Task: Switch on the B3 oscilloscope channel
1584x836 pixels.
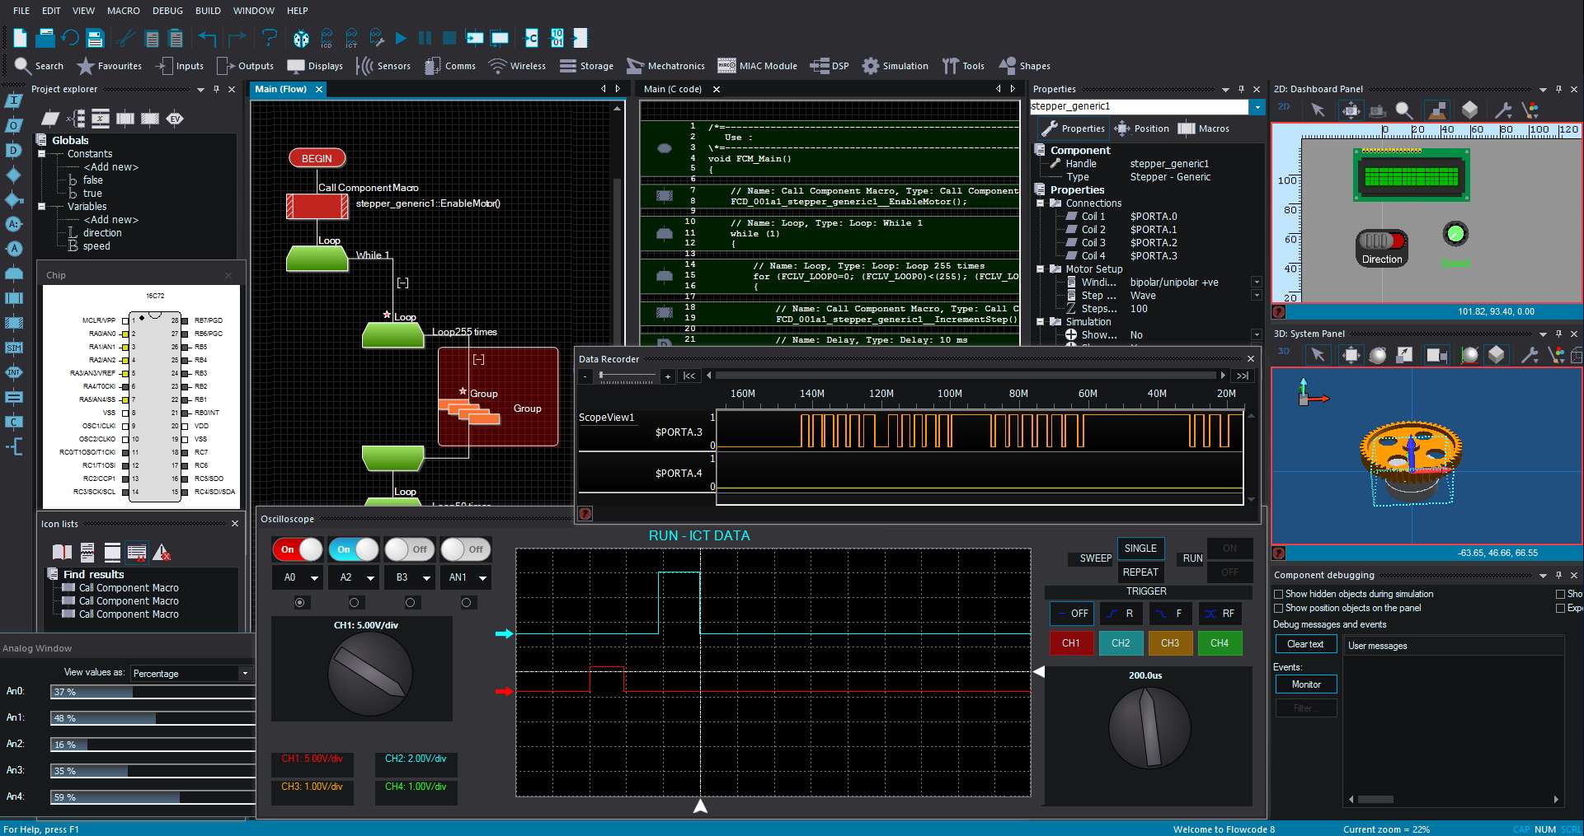Action: [x=410, y=549]
